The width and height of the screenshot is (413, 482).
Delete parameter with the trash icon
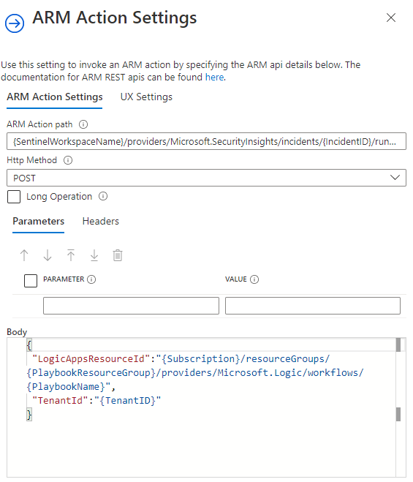[x=118, y=255]
